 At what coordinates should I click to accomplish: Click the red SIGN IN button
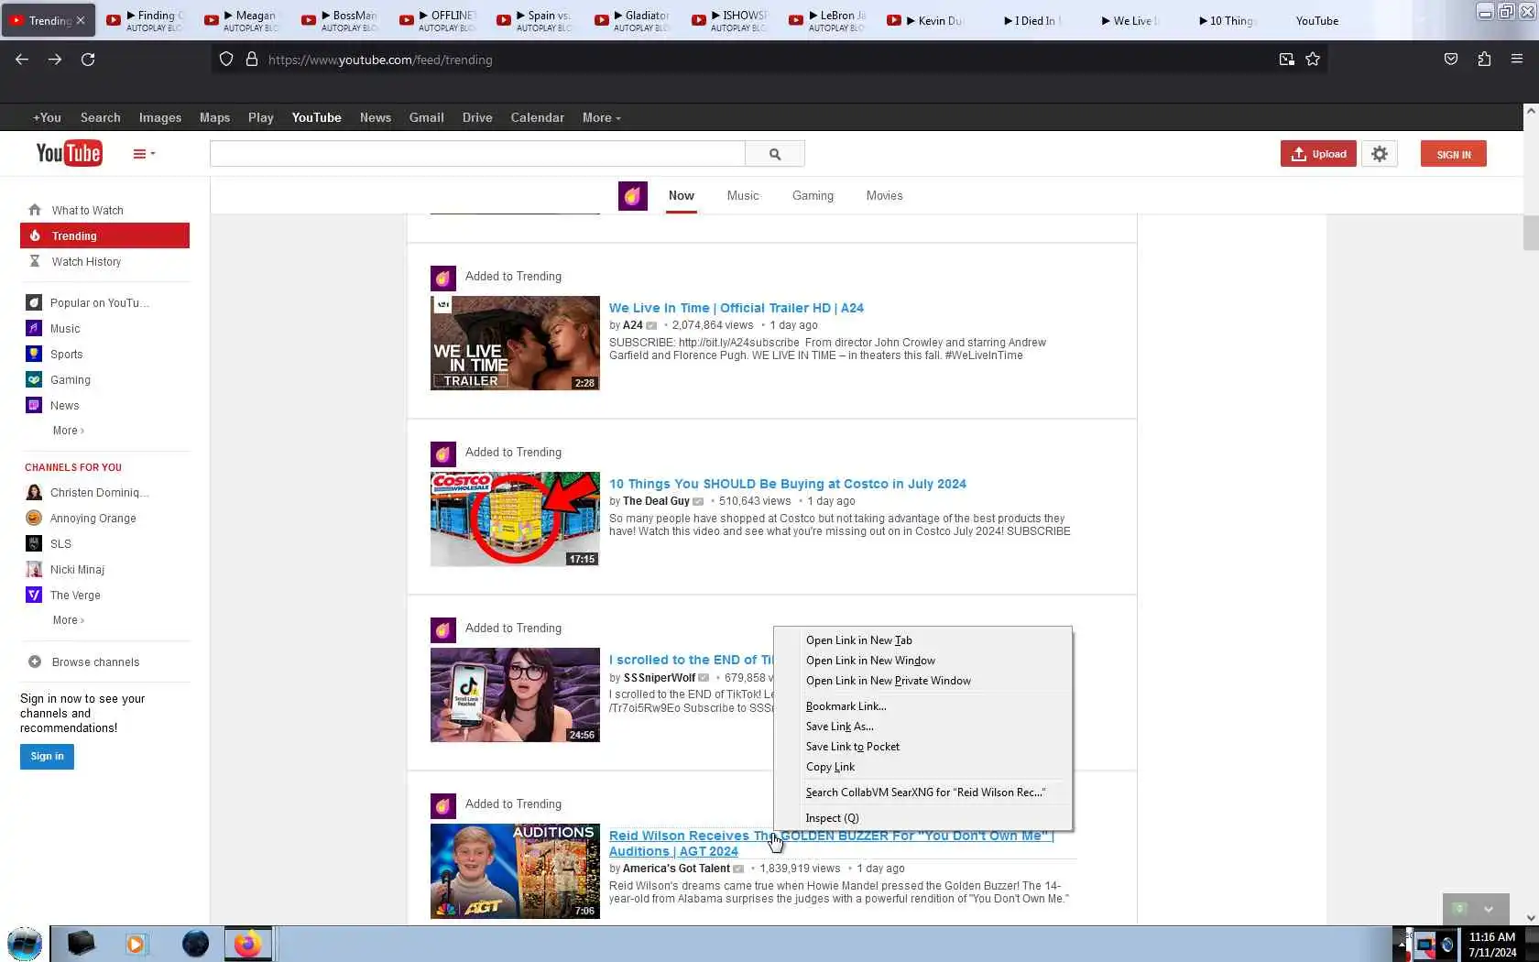(x=1454, y=154)
